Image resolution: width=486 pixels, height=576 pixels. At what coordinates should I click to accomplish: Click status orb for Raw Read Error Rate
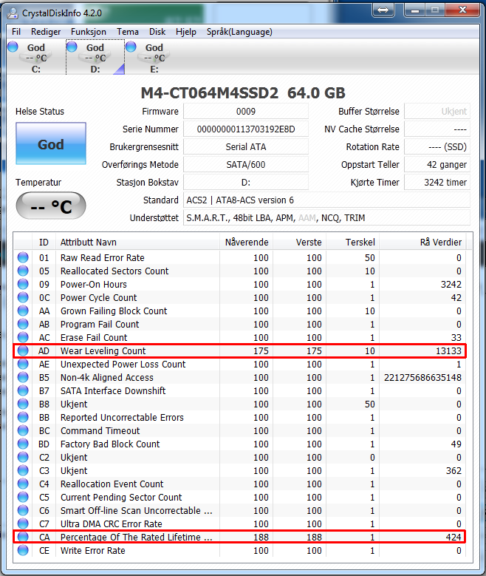pyautogui.click(x=23, y=257)
